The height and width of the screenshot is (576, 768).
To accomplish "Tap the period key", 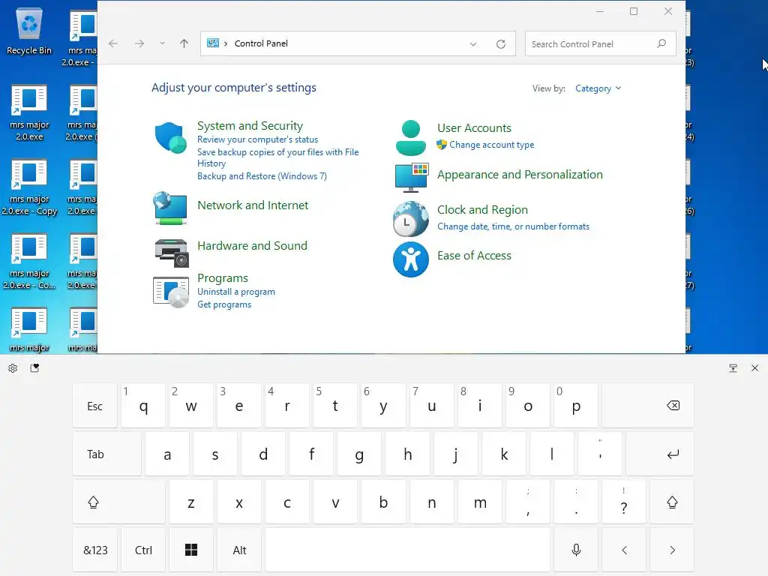I will [x=576, y=502].
